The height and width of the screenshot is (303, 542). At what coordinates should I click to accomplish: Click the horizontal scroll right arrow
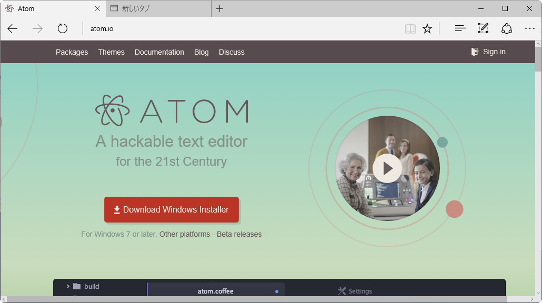click(532, 299)
